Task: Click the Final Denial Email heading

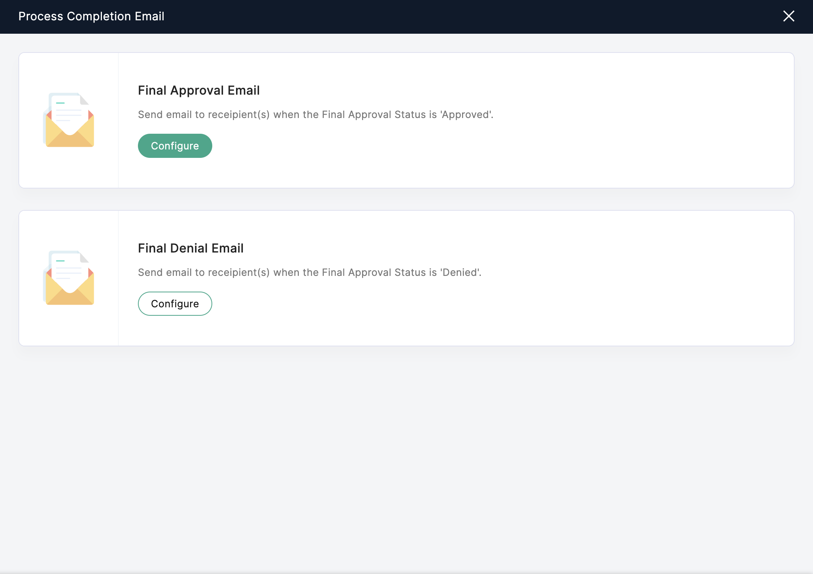Action: click(x=190, y=248)
